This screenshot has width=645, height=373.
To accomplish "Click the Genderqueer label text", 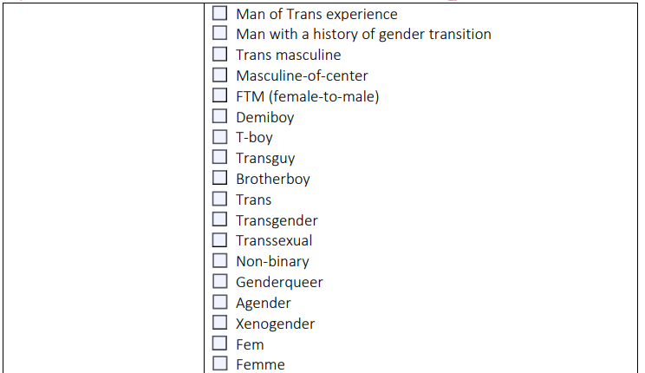I will (x=279, y=283).
